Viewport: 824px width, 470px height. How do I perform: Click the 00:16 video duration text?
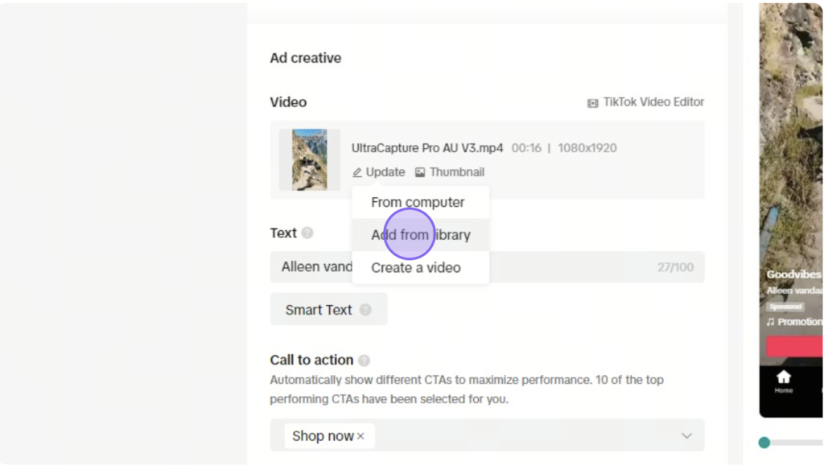[526, 148]
